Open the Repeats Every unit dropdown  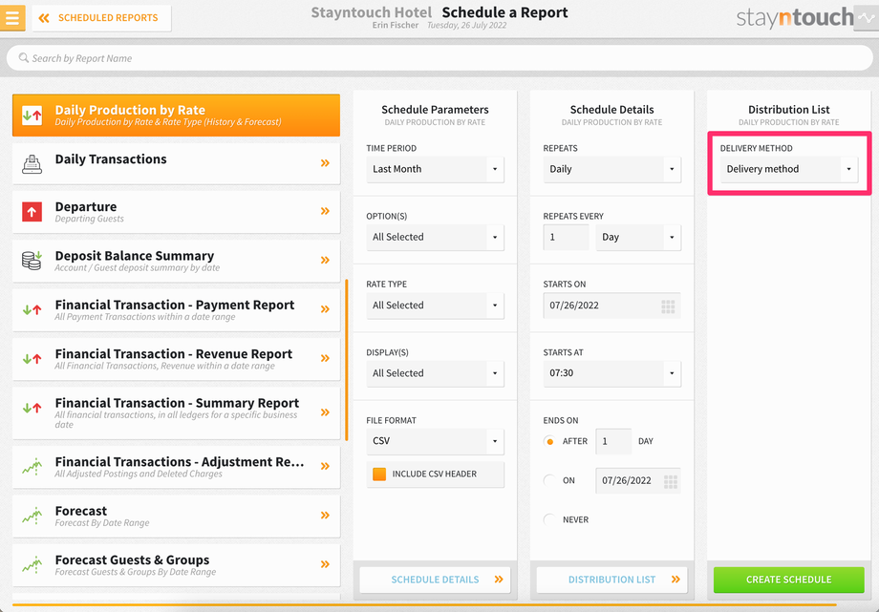(x=638, y=237)
